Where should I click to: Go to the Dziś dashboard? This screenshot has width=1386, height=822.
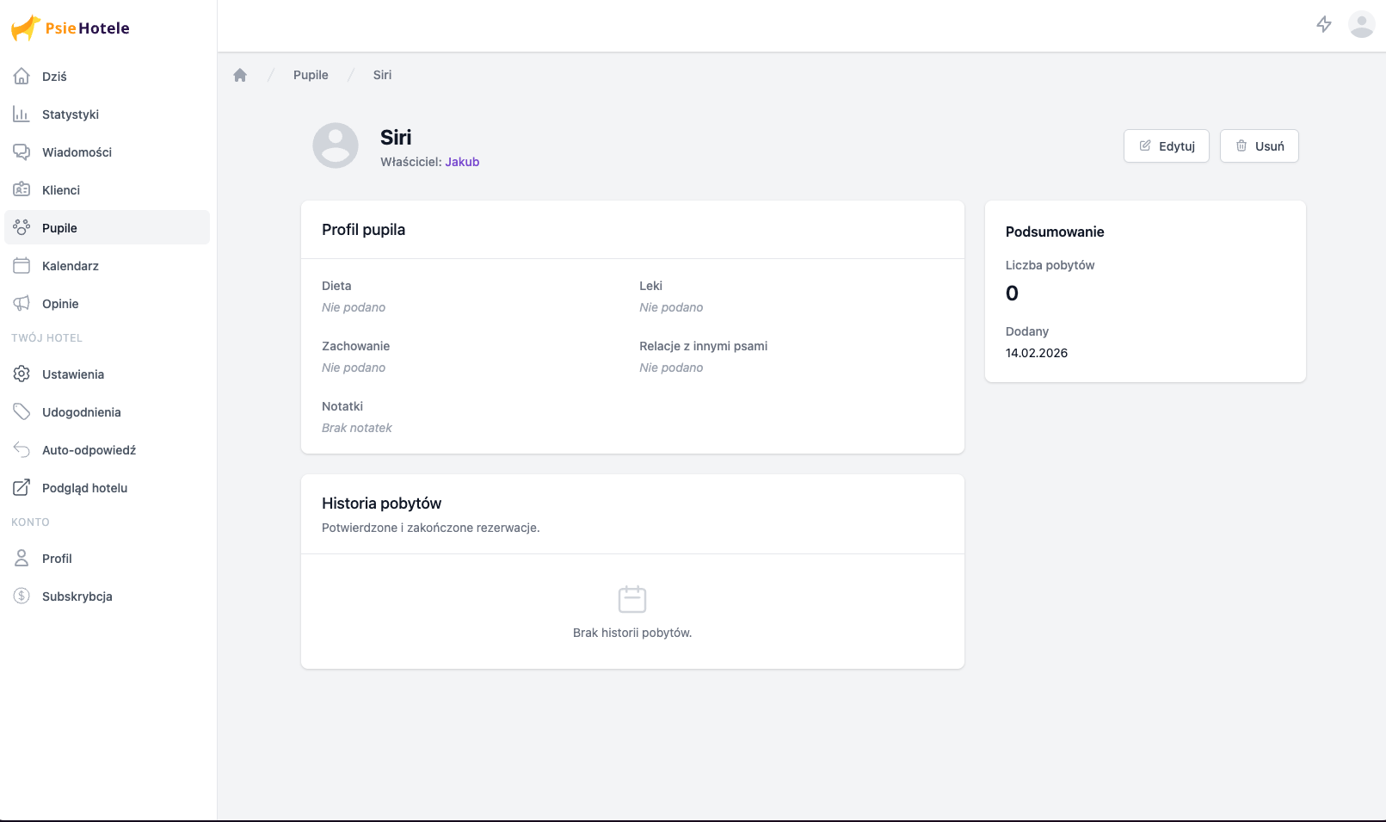pyautogui.click(x=54, y=77)
